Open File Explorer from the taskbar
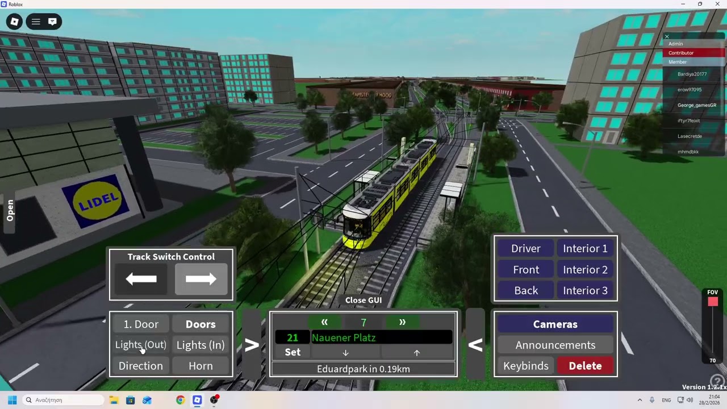This screenshot has height=409, width=727. pyautogui.click(x=114, y=400)
